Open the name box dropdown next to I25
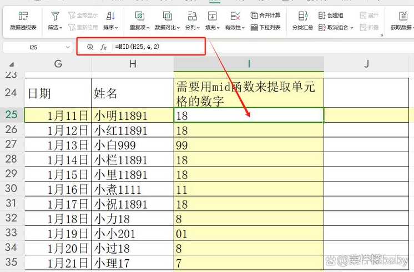Screen dimensions: 414x272 click(x=68, y=47)
